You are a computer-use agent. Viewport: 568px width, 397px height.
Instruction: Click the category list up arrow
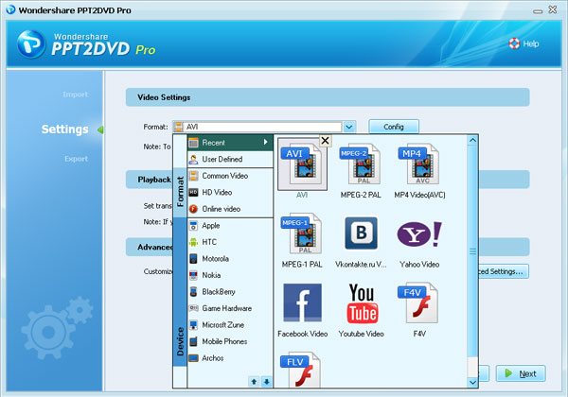click(254, 382)
